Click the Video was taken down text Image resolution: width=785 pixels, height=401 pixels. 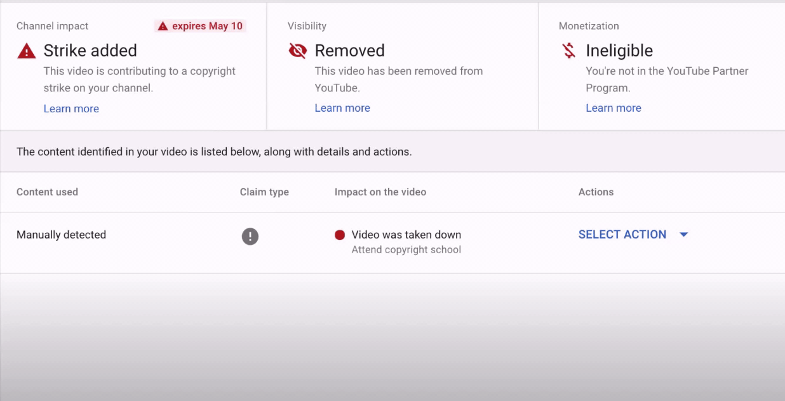click(x=406, y=235)
